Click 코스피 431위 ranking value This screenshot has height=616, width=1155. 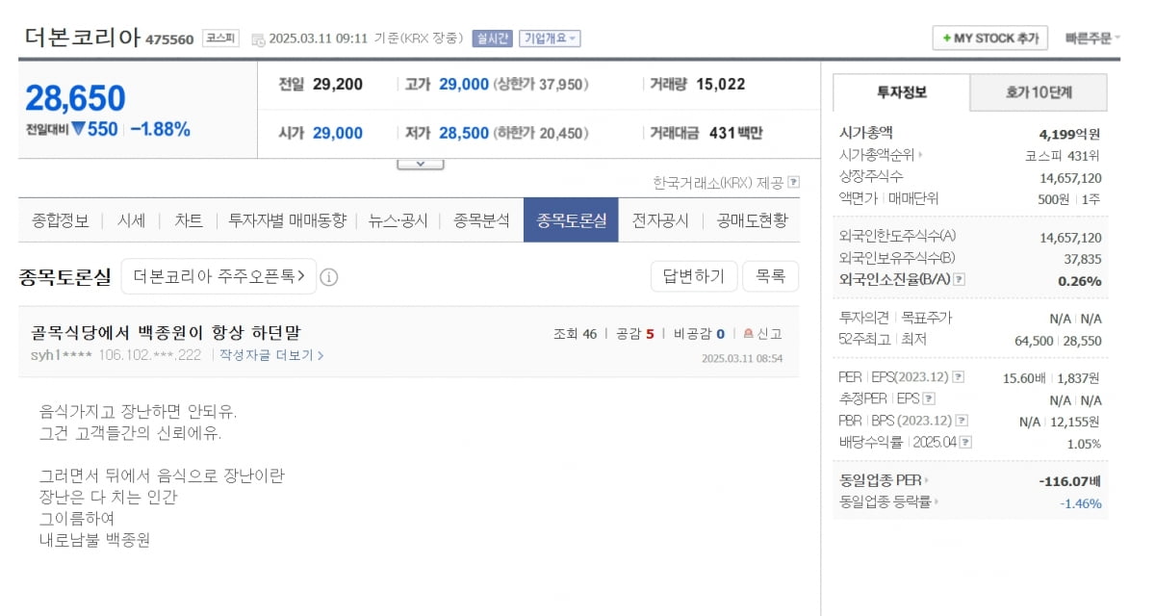[1063, 155]
